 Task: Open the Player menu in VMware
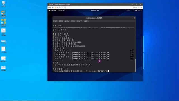click(x=50, y=8)
